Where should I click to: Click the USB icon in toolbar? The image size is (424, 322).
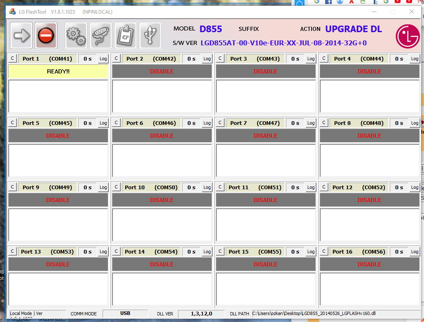pos(150,35)
